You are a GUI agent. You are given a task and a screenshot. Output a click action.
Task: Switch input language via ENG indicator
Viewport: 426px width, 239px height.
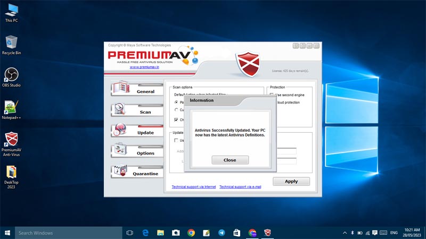click(394, 233)
